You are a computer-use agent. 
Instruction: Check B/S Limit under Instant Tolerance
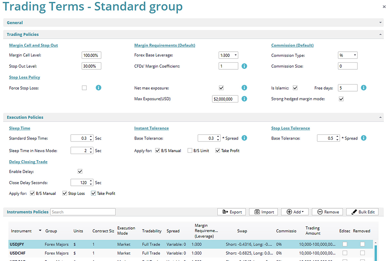click(x=190, y=151)
